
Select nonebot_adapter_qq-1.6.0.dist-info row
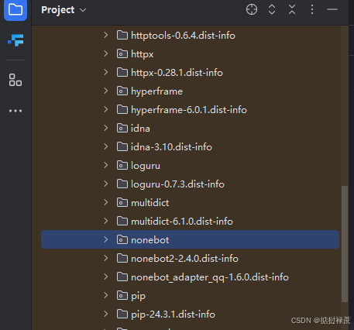[190, 277]
